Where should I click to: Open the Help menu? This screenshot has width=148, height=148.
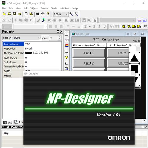[75, 9]
